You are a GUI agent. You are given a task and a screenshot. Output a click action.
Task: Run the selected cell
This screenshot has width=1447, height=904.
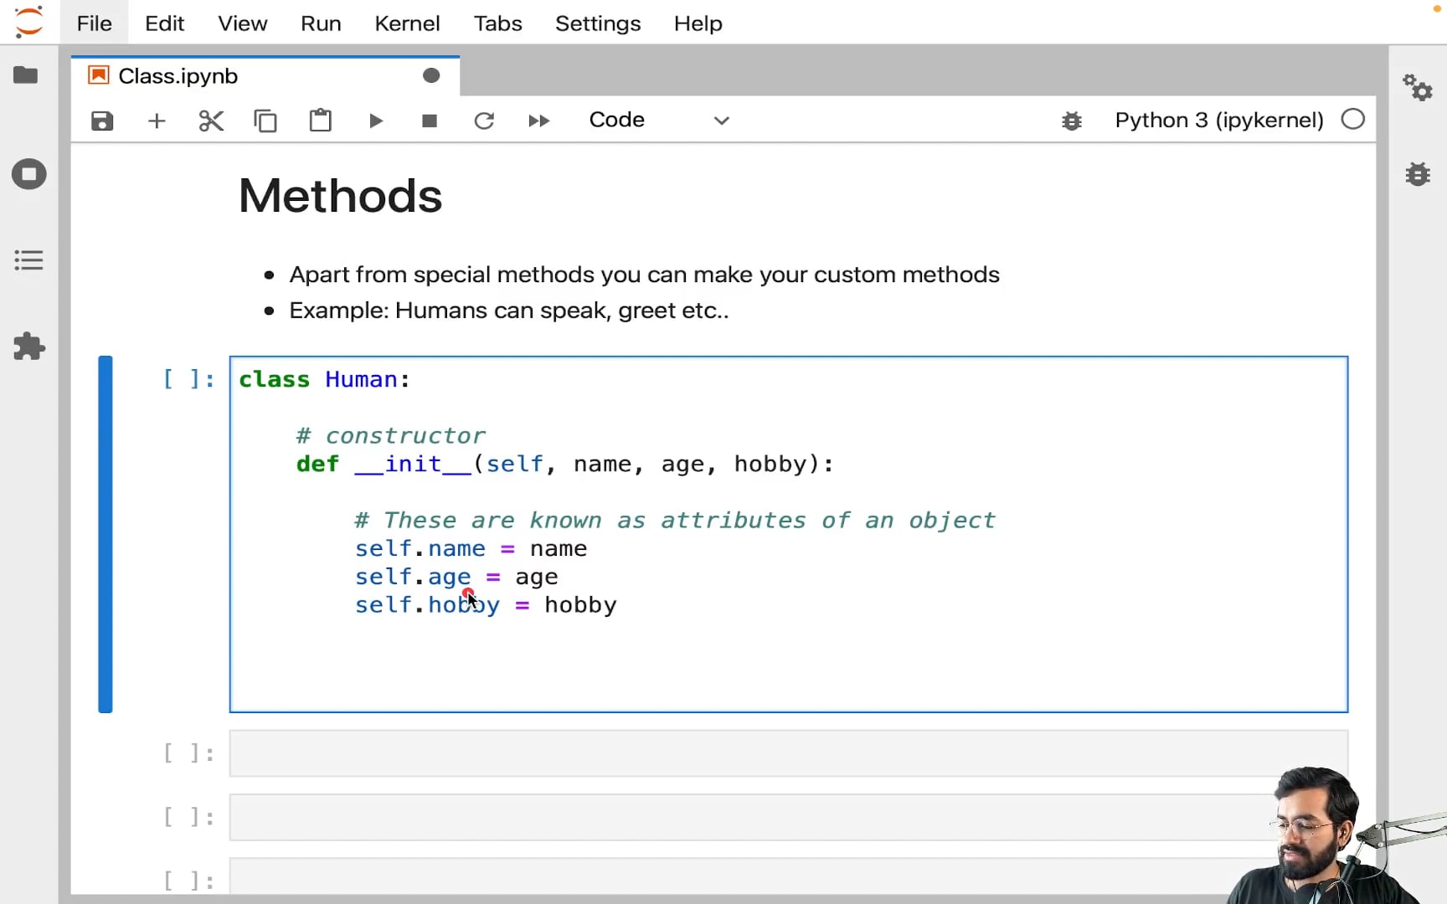pos(375,121)
